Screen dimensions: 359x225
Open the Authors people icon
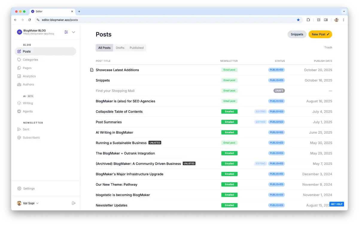tap(19, 84)
